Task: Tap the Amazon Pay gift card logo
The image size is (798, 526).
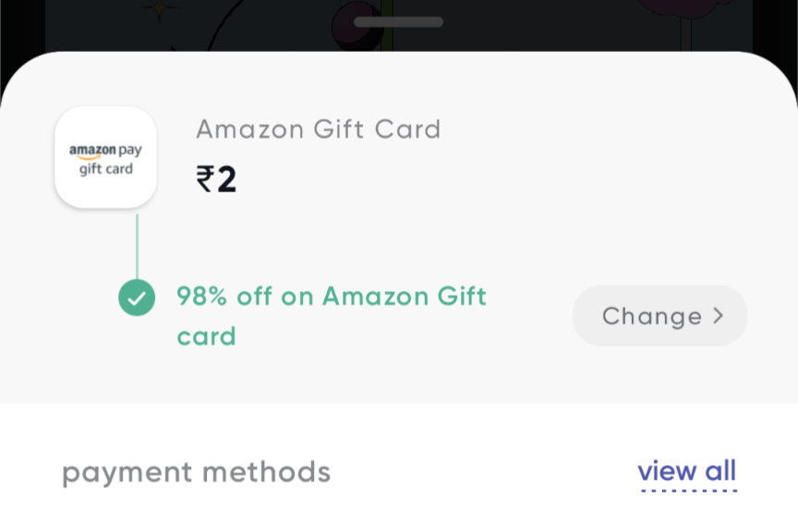Action: pyautogui.click(x=105, y=157)
